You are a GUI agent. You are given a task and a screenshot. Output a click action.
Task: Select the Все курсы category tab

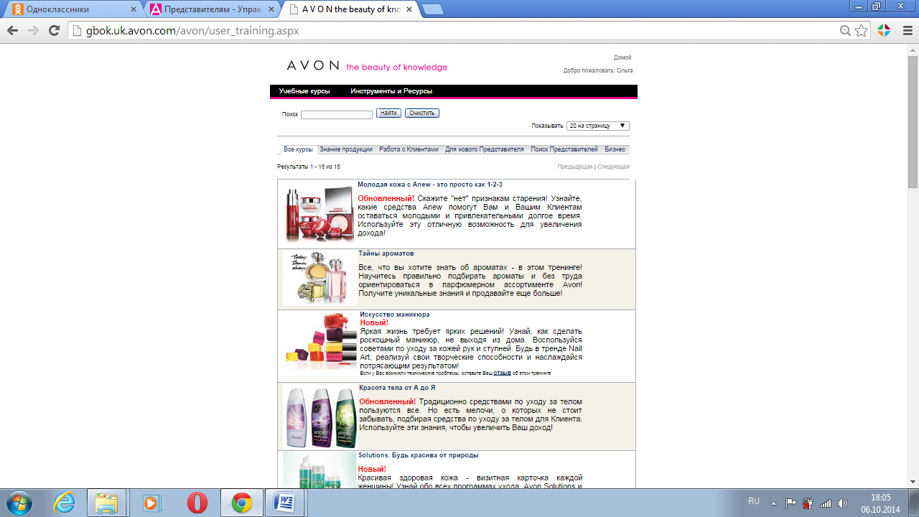(298, 149)
